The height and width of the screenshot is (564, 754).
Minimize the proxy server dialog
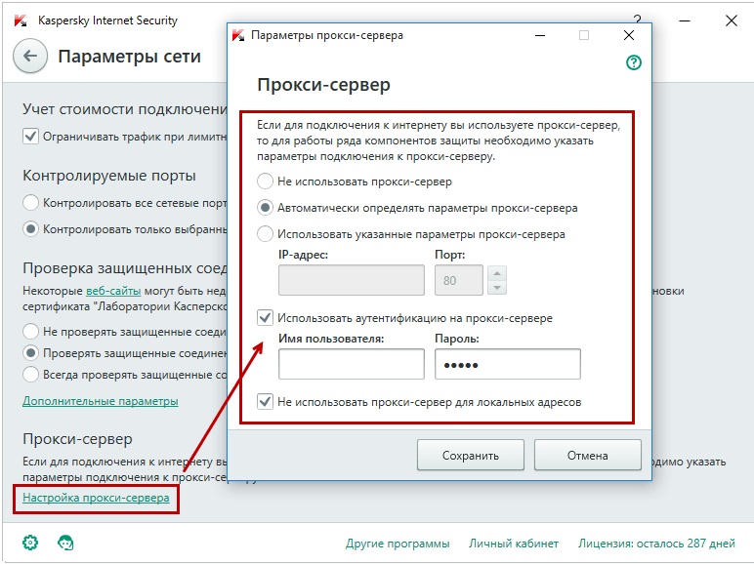pyautogui.click(x=540, y=35)
